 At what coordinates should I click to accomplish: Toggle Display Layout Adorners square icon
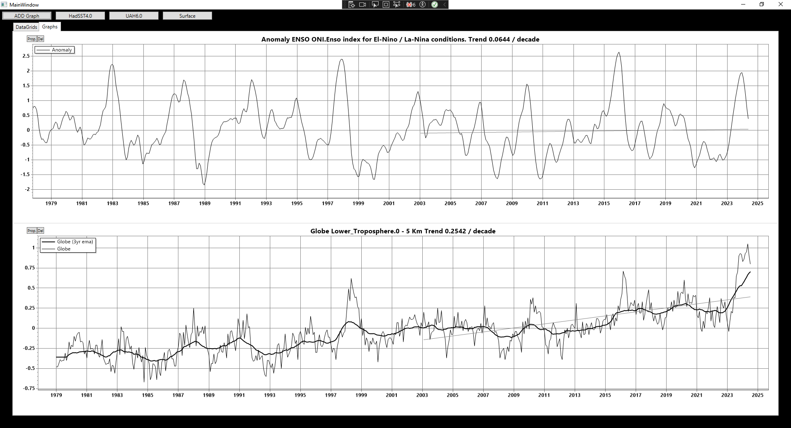pyautogui.click(x=386, y=5)
